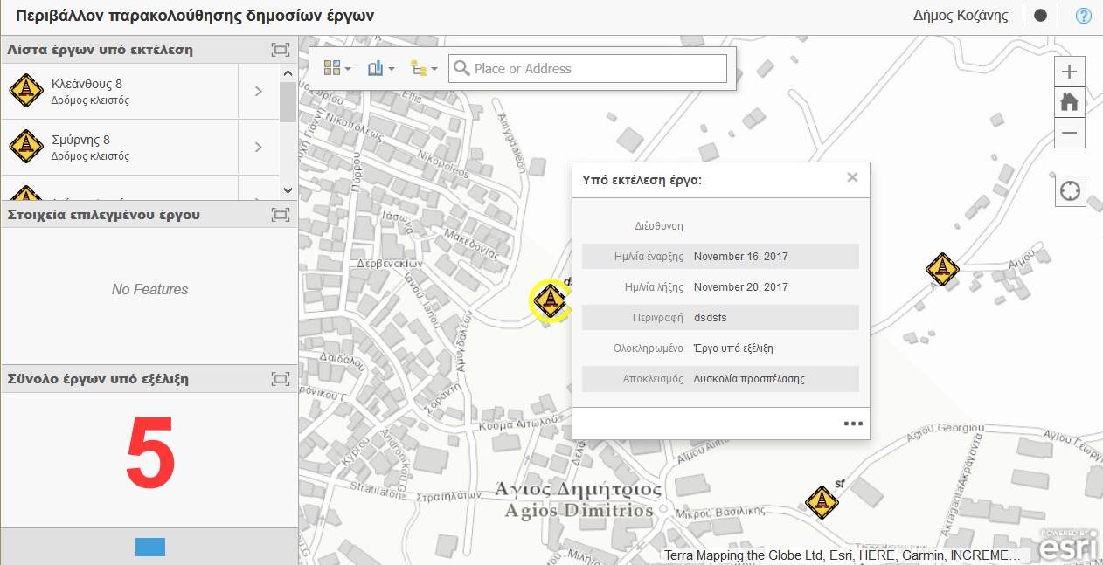Open details arrow for Σμύρνης 8

[x=258, y=147]
